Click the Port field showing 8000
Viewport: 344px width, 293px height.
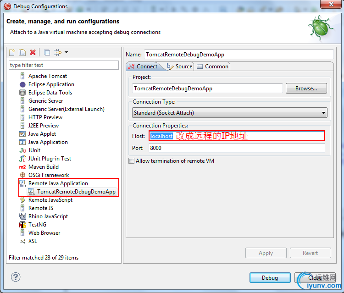pos(237,148)
